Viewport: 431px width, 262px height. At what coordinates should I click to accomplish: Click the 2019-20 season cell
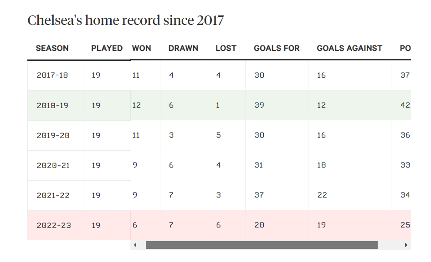pos(55,135)
